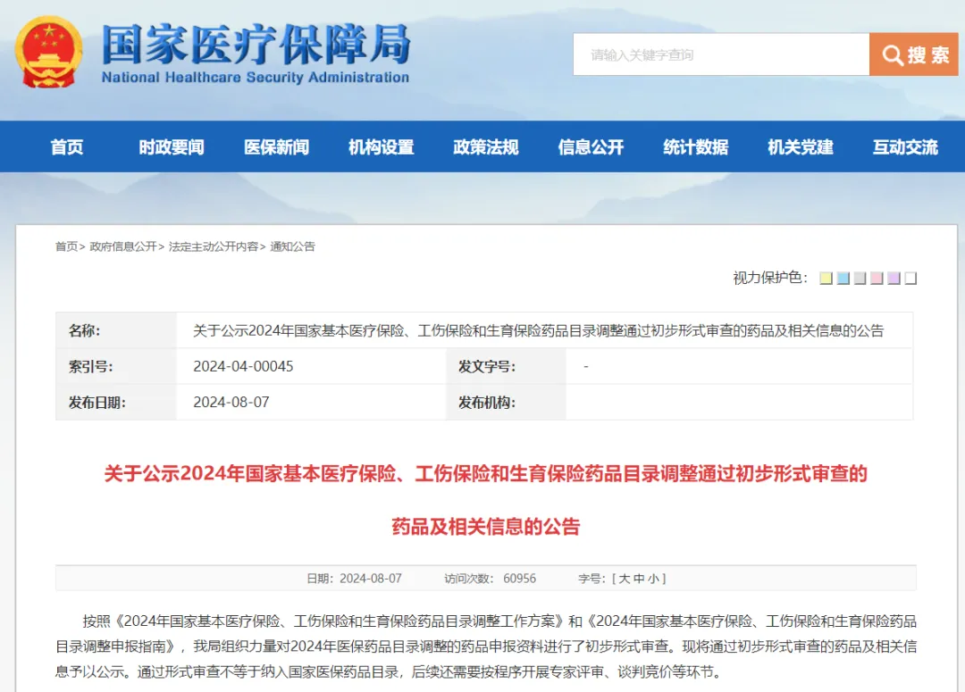The width and height of the screenshot is (965, 692).
Task: Open the 首页 navigation menu item
Action: coord(67,147)
